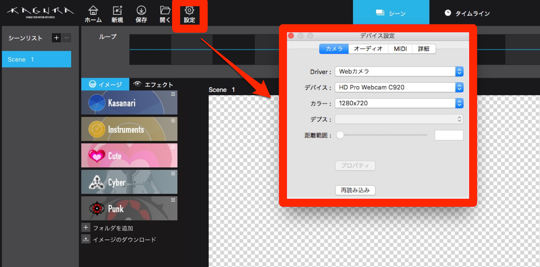Select MIDI tab in device settings

tap(400, 49)
